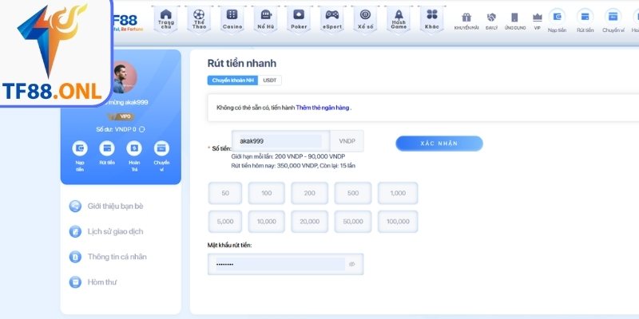
Task: Select the 500 amount preset
Action: (x=353, y=193)
